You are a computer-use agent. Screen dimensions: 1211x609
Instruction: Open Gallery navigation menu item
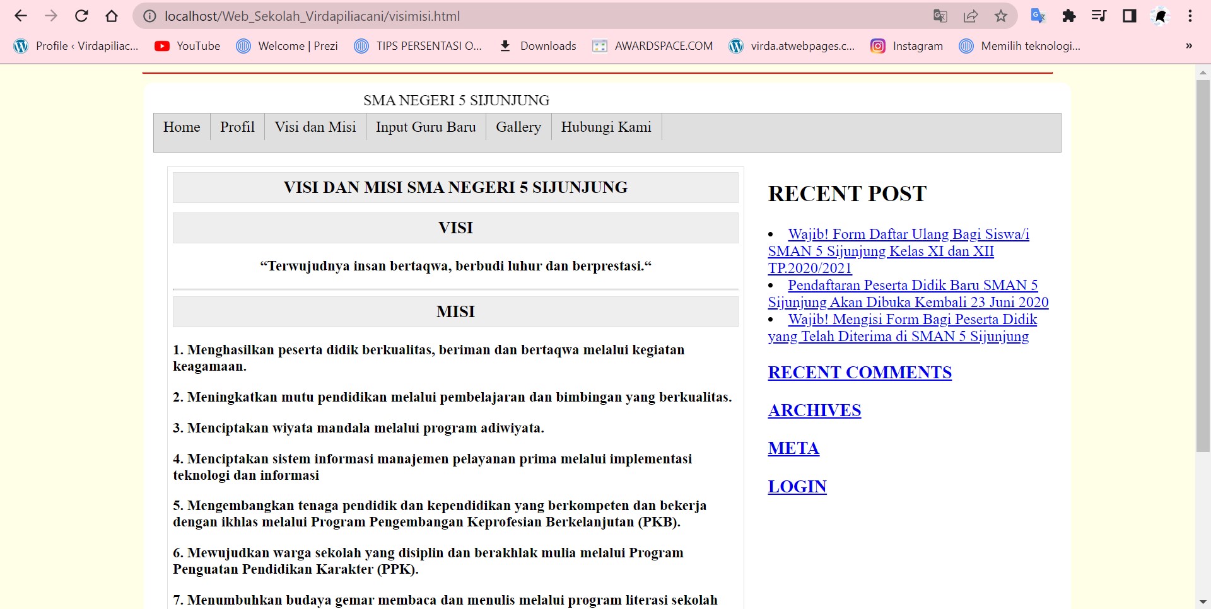click(518, 127)
